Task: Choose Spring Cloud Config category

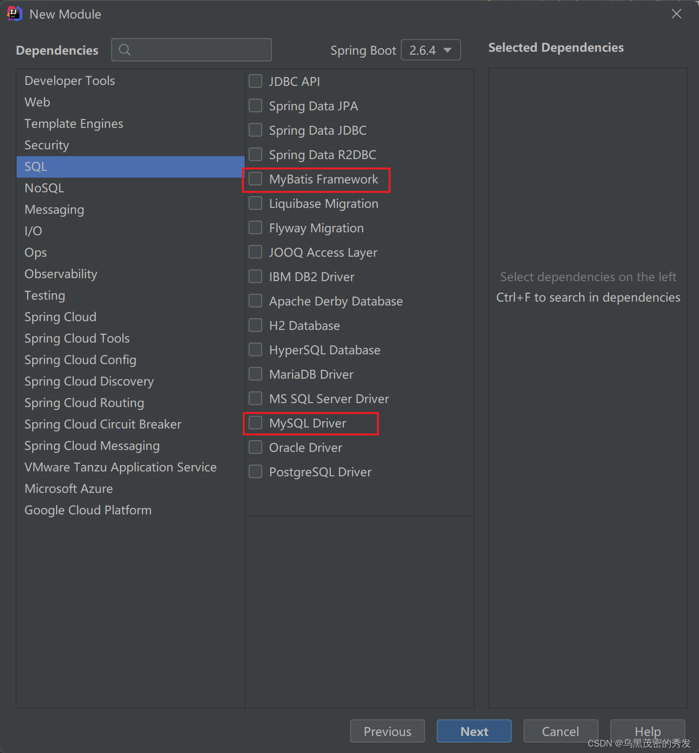Action: pyautogui.click(x=131, y=360)
